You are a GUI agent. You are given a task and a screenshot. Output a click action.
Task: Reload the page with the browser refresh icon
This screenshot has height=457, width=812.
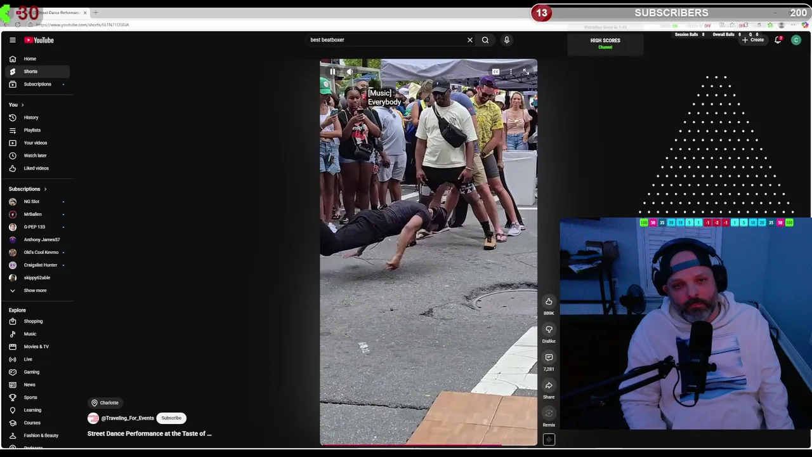point(18,25)
